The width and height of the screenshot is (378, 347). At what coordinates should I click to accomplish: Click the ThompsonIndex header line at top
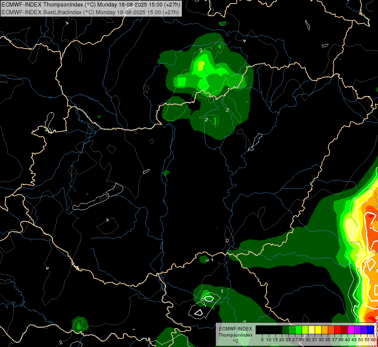pos(91,5)
